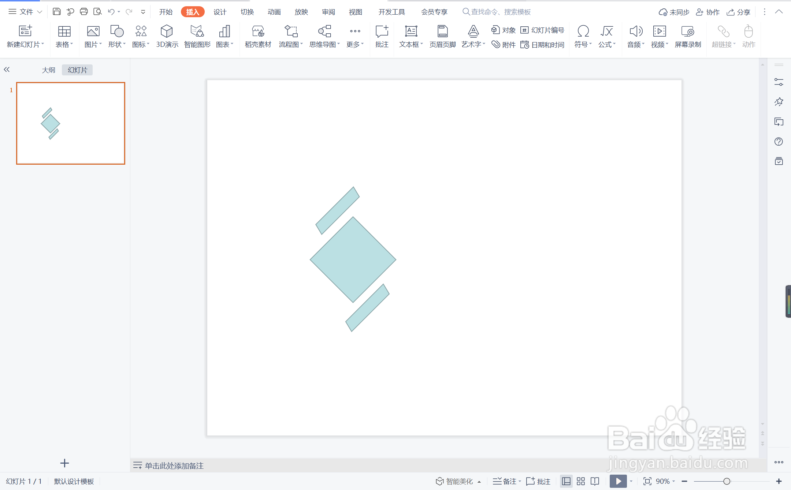Switch to slide sorter grid view

[x=581, y=481]
